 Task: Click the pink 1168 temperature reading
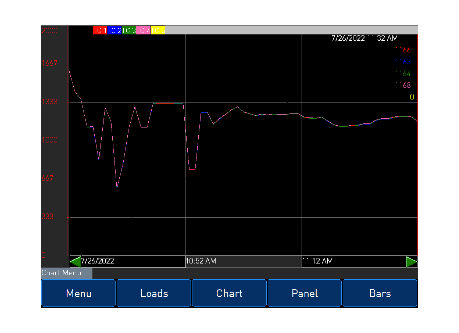click(x=403, y=85)
